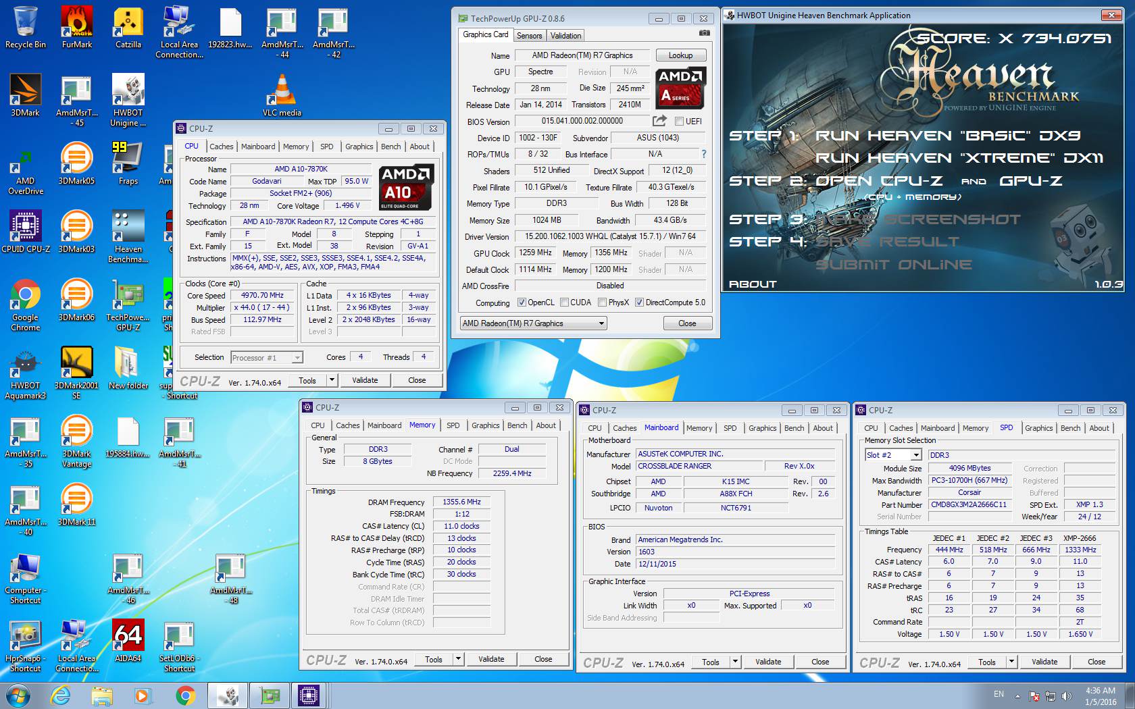This screenshot has height=709, width=1135.
Task: Open the New folder desktop icon
Action: pos(128,368)
